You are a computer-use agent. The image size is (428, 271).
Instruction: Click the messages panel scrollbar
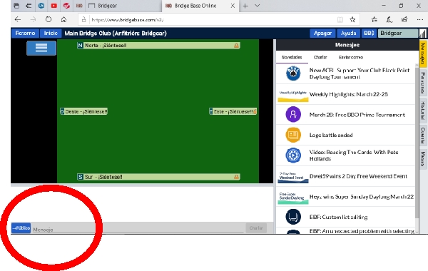(x=417, y=142)
